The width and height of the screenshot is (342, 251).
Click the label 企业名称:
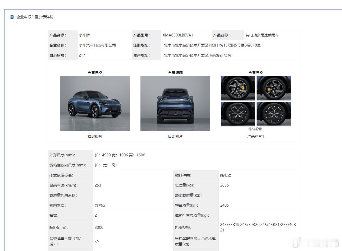click(x=58, y=45)
